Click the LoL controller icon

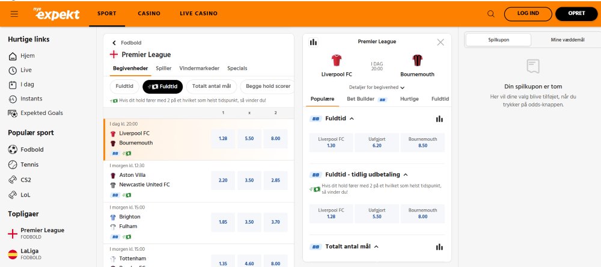[13, 194]
